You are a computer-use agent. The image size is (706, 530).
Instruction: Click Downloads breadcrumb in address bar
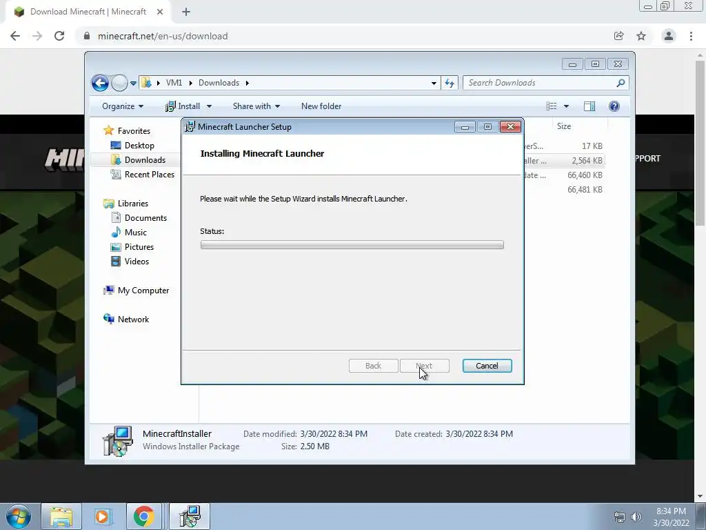click(x=219, y=83)
